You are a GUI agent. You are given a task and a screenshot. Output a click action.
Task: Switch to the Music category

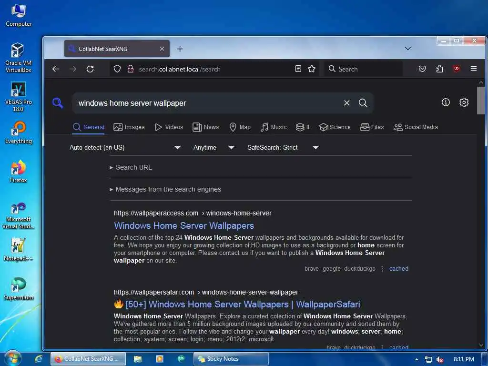coord(274,127)
